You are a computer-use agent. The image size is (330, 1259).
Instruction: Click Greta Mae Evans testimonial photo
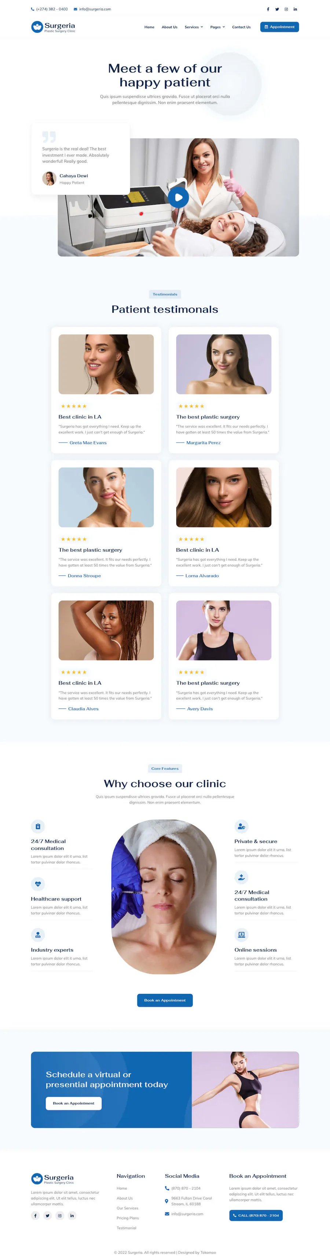106,364
